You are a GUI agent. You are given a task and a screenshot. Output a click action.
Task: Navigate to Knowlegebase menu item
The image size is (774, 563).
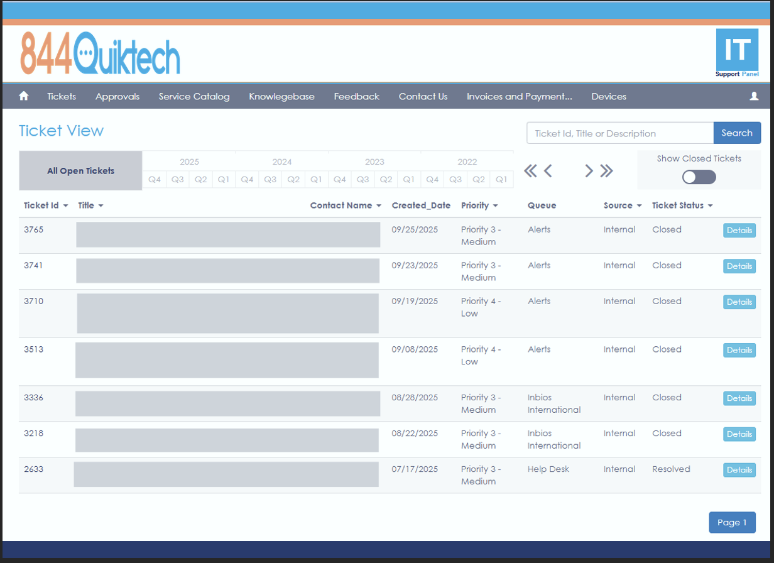281,96
